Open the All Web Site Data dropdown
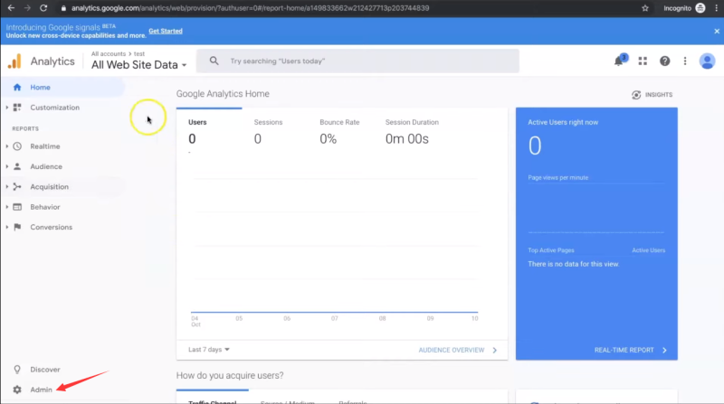 [x=138, y=65]
